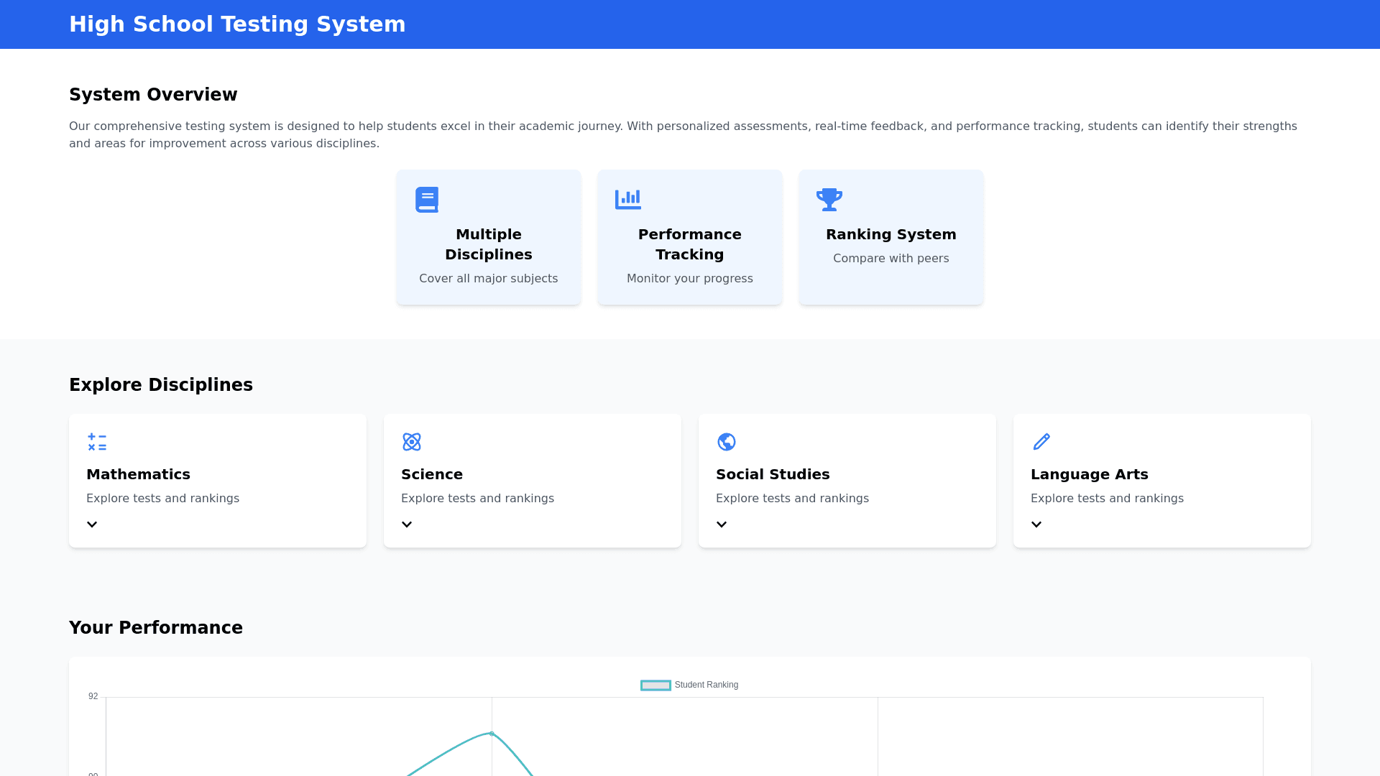1380x776 pixels.
Task: Click High School Testing System header title
Action: coord(237,24)
